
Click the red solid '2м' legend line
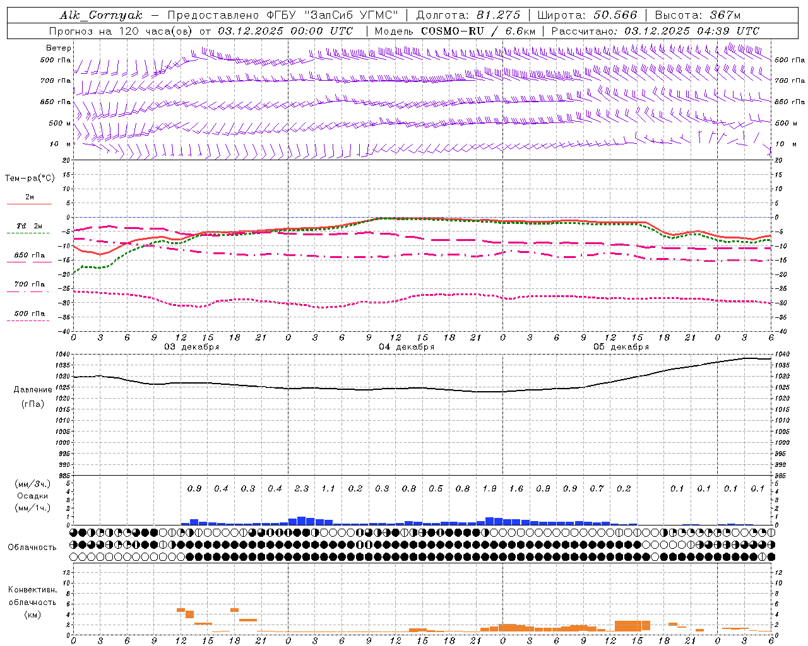(x=29, y=204)
